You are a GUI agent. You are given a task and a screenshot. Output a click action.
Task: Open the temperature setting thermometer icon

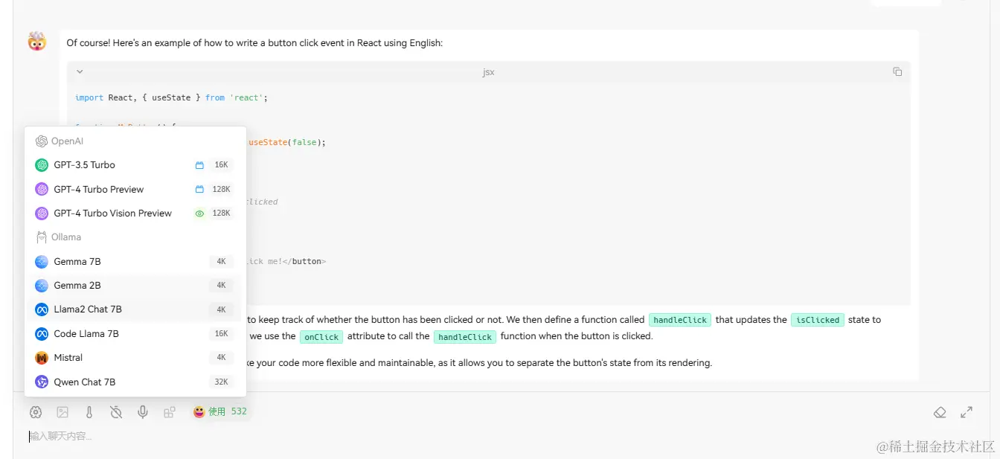click(89, 412)
